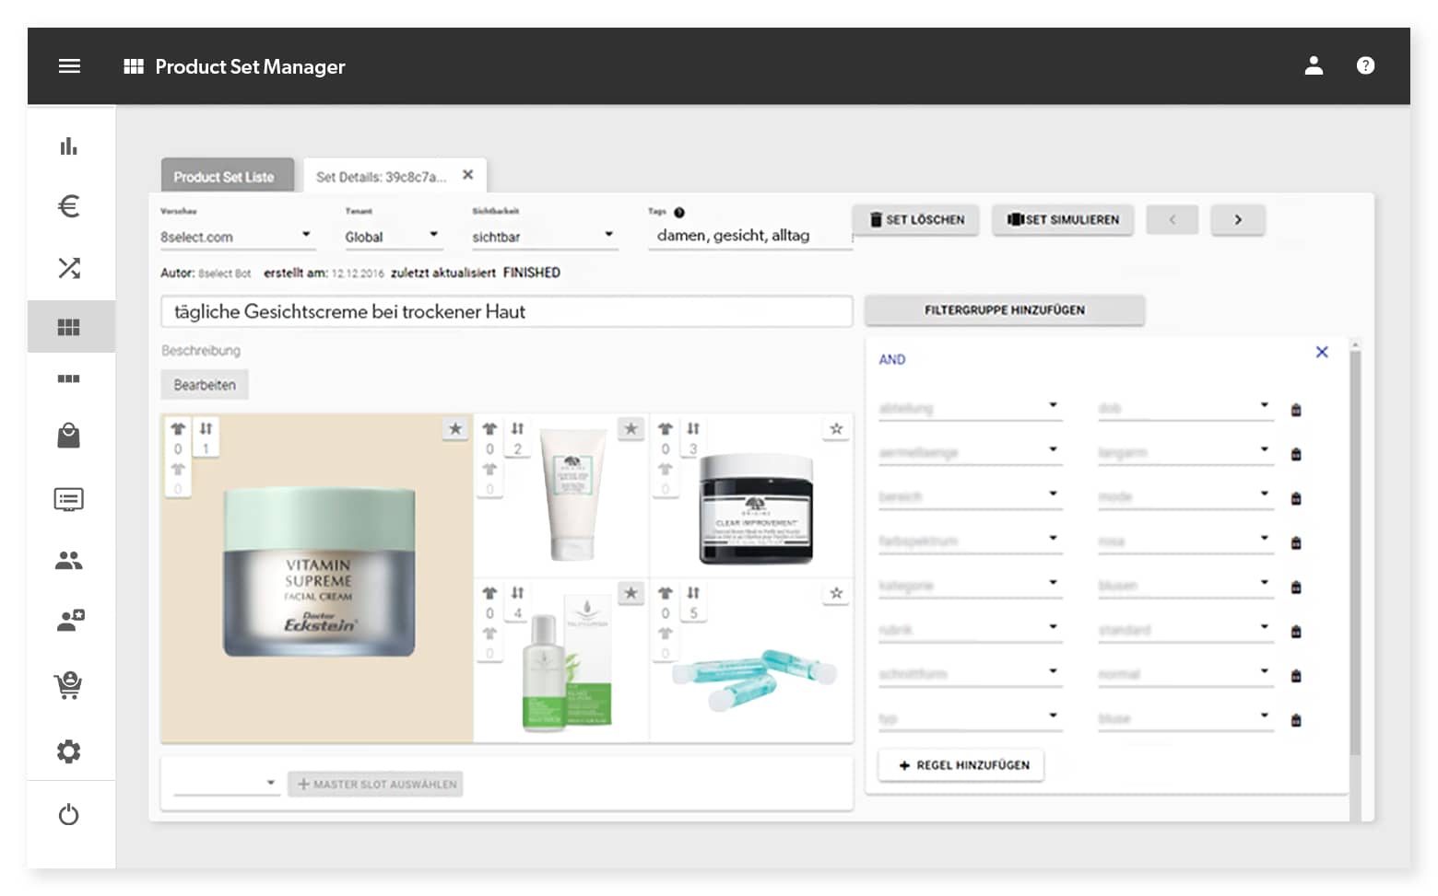Select the euro currency sidebar icon
1438x896 pixels.
coord(69,206)
